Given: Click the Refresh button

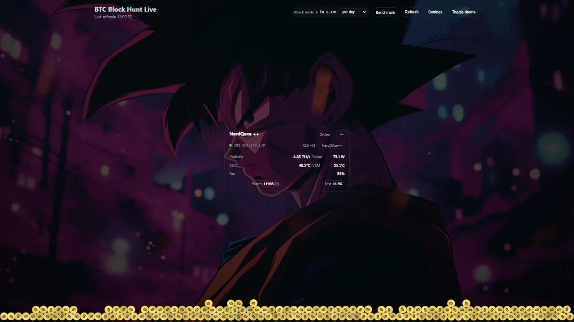Looking at the screenshot, I should [x=411, y=12].
